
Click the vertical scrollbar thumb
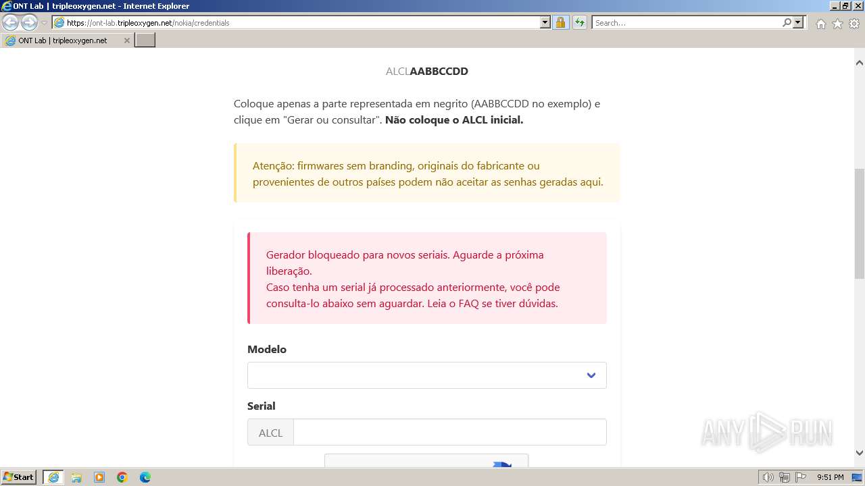(x=860, y=223)
